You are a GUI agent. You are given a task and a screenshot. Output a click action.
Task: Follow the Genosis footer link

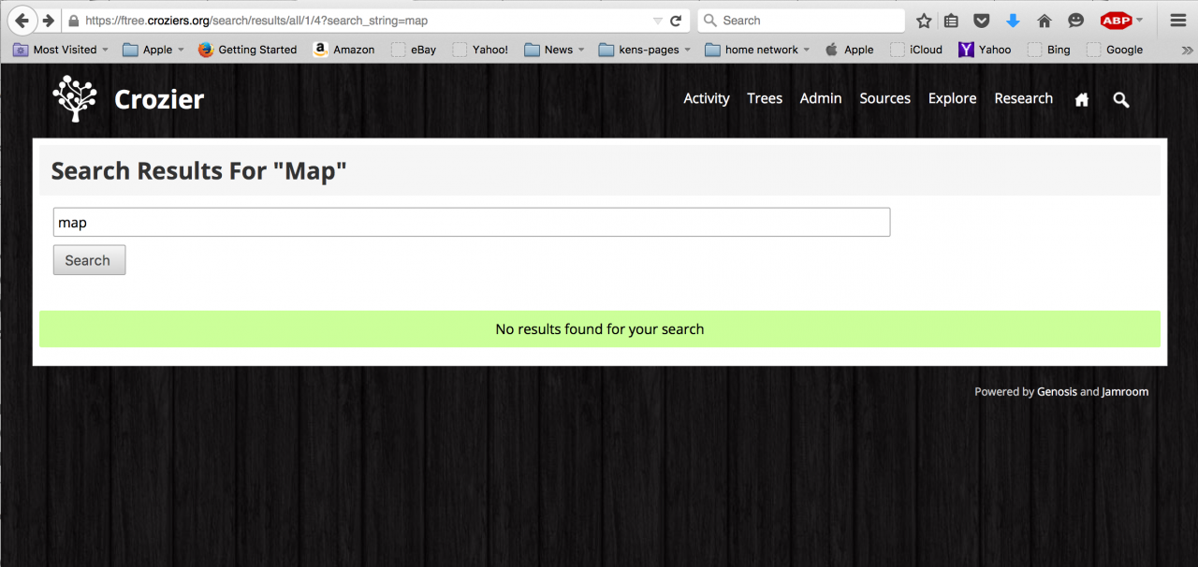coord(1057,392)
